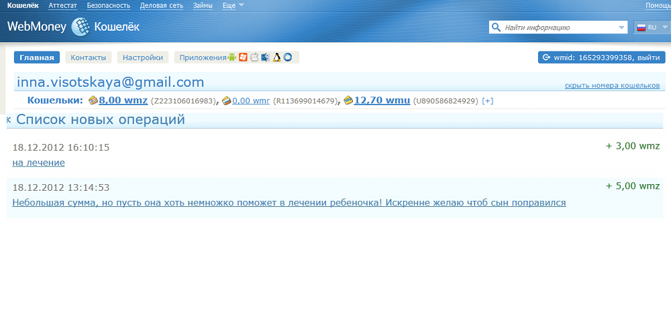Open the Apple iOS app icon
The image size is (671, 312).
(x=254, y=57)
